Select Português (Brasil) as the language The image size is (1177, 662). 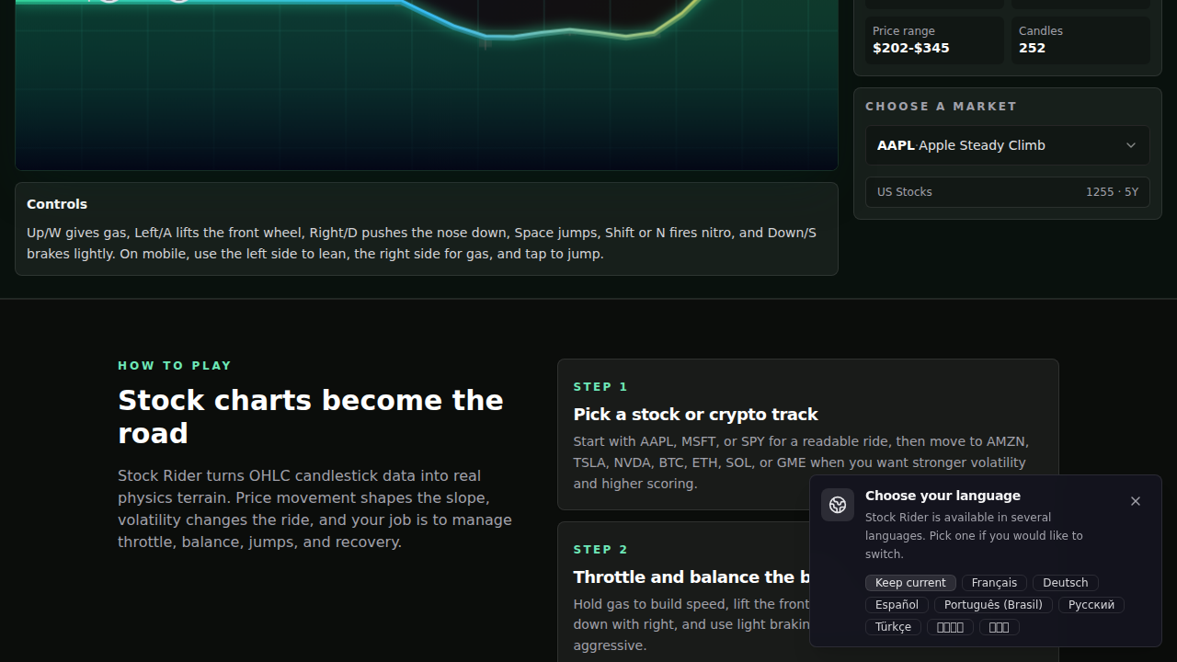[x=993, y=605]
